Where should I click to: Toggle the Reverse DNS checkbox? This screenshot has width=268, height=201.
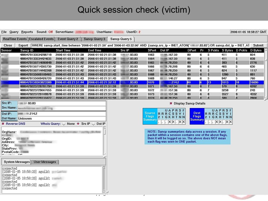pyautogui.click(x=3, y=124)
